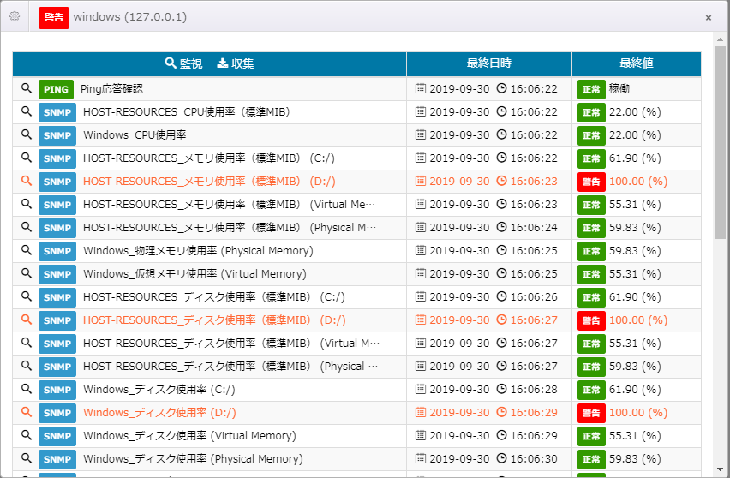Click magnifier for Windows_物理メモリ使用率 row
This screenshot has height=478, width=730.
[x=27, y=250]
